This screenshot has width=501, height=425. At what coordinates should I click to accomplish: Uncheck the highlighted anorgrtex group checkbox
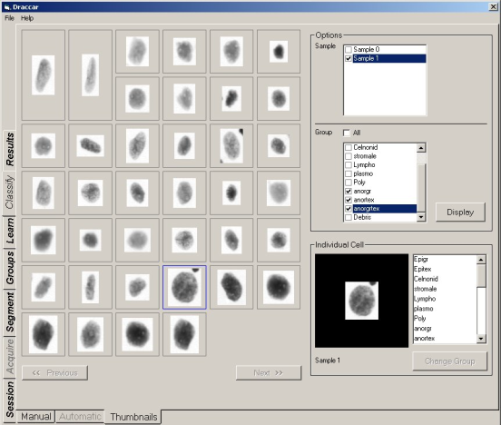click(349, 209)
